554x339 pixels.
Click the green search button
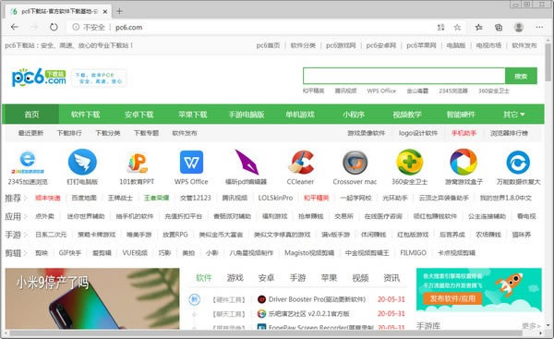pos(521,76)
